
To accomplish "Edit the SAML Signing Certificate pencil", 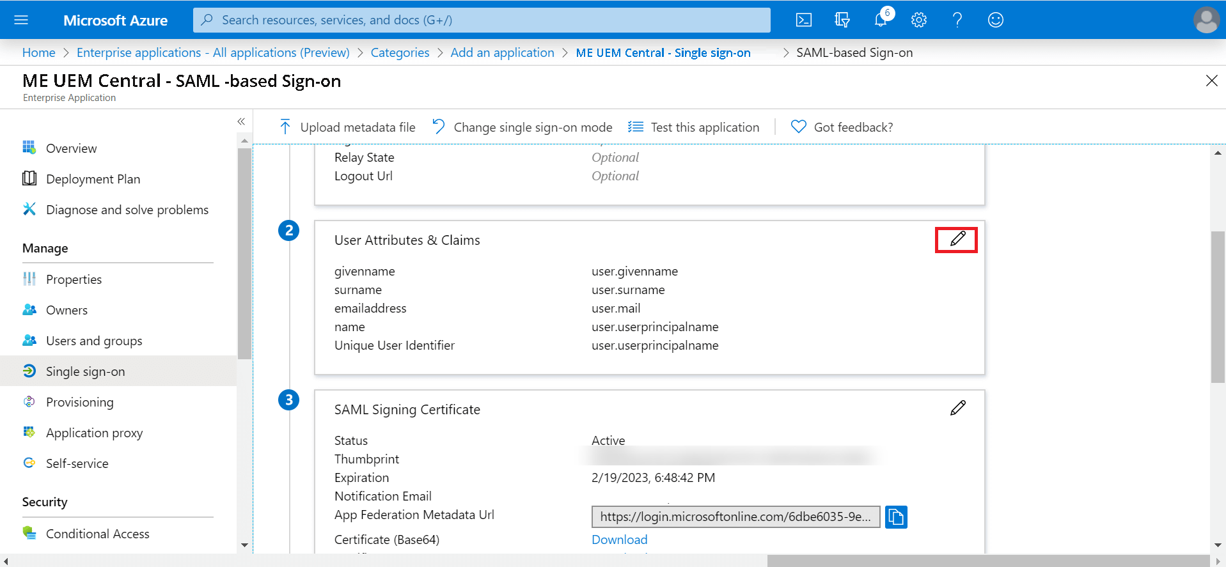I will pos(957,408).
